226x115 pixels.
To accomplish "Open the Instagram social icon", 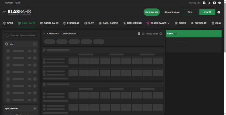I will 215,3.
